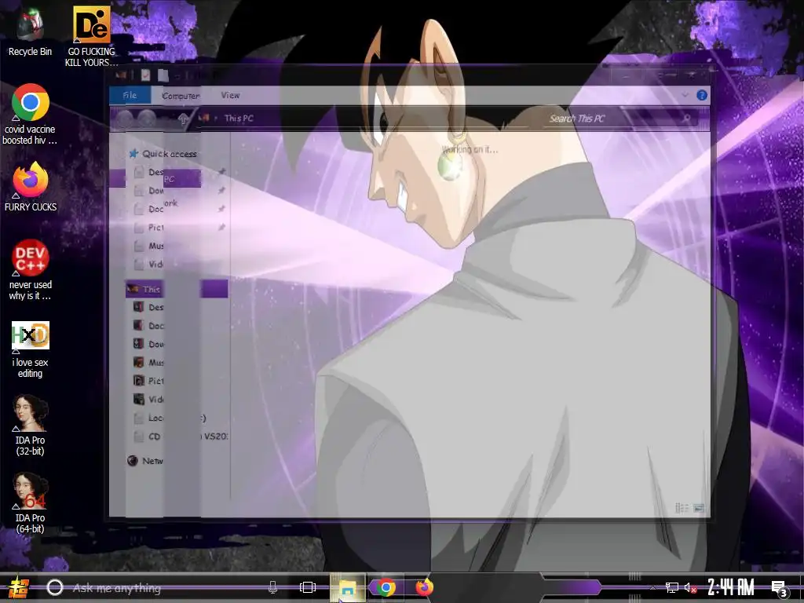Screen dimensions: 804x603
Task: Open IDA Pro (32-bit) desktop shortcut
Action: point(31,426)
